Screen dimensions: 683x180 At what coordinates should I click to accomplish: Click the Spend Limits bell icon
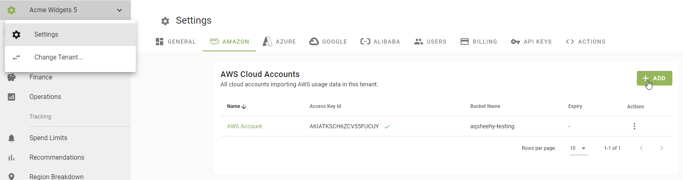[11, 138]
